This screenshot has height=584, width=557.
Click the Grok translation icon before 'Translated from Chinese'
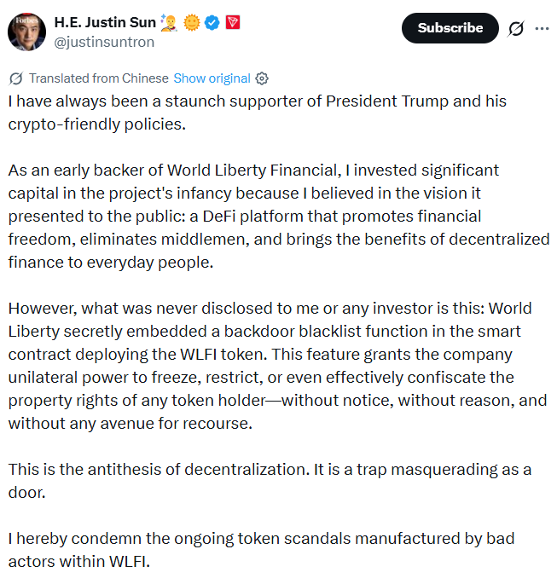click(x=15, y=78)
